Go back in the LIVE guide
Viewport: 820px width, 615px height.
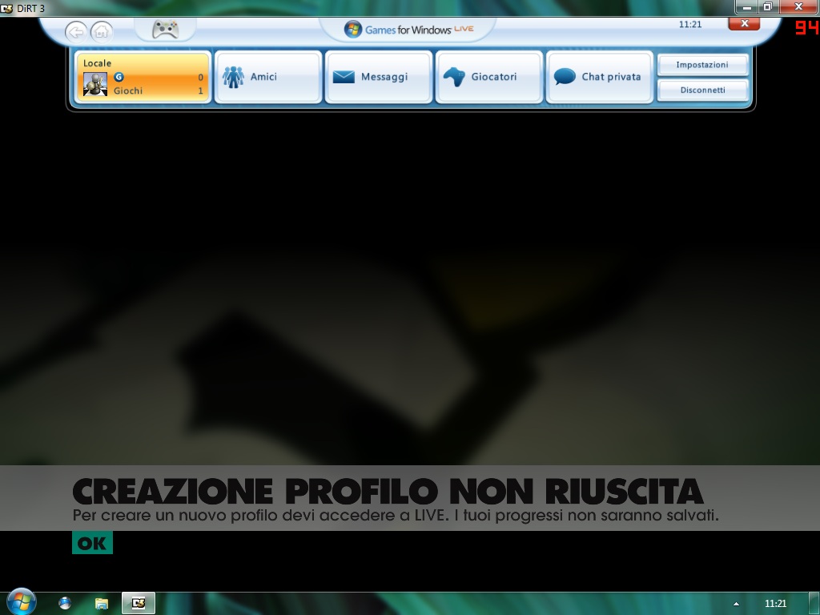76,32
